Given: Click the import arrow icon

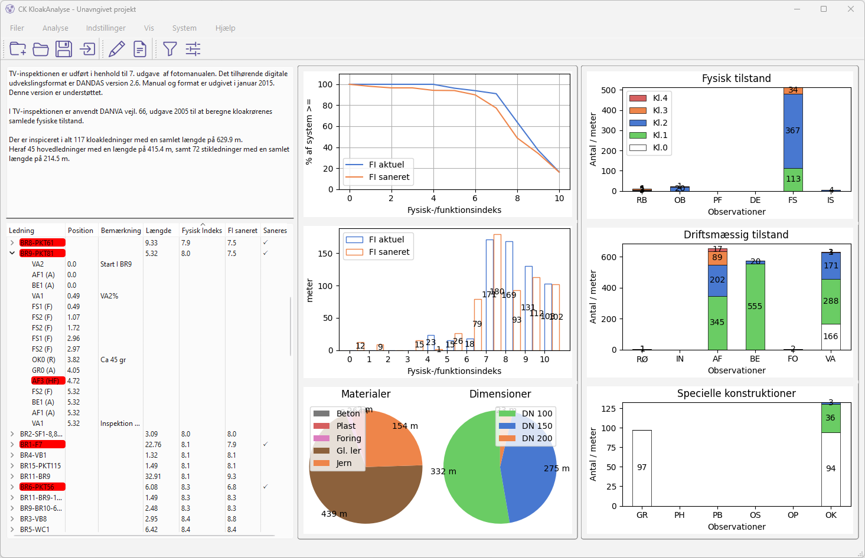Looking at the screenshot, I should (x=87, y=49).
